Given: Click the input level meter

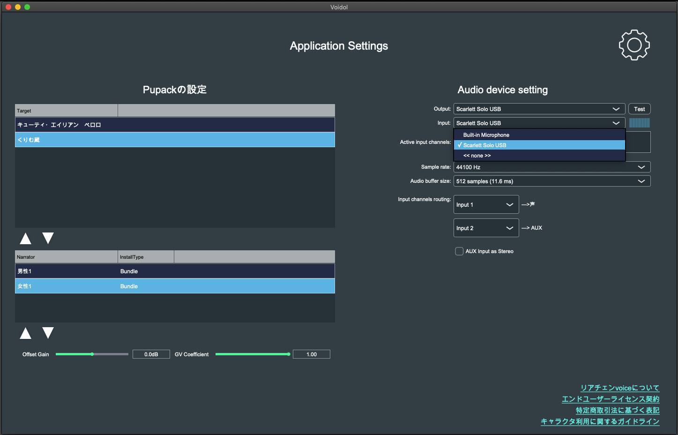Looking at the screenshot, I should tap(639, 123).
